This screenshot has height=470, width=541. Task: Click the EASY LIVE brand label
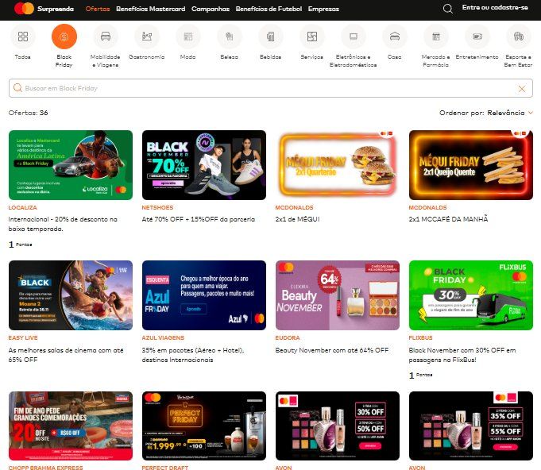coord(23,338)
